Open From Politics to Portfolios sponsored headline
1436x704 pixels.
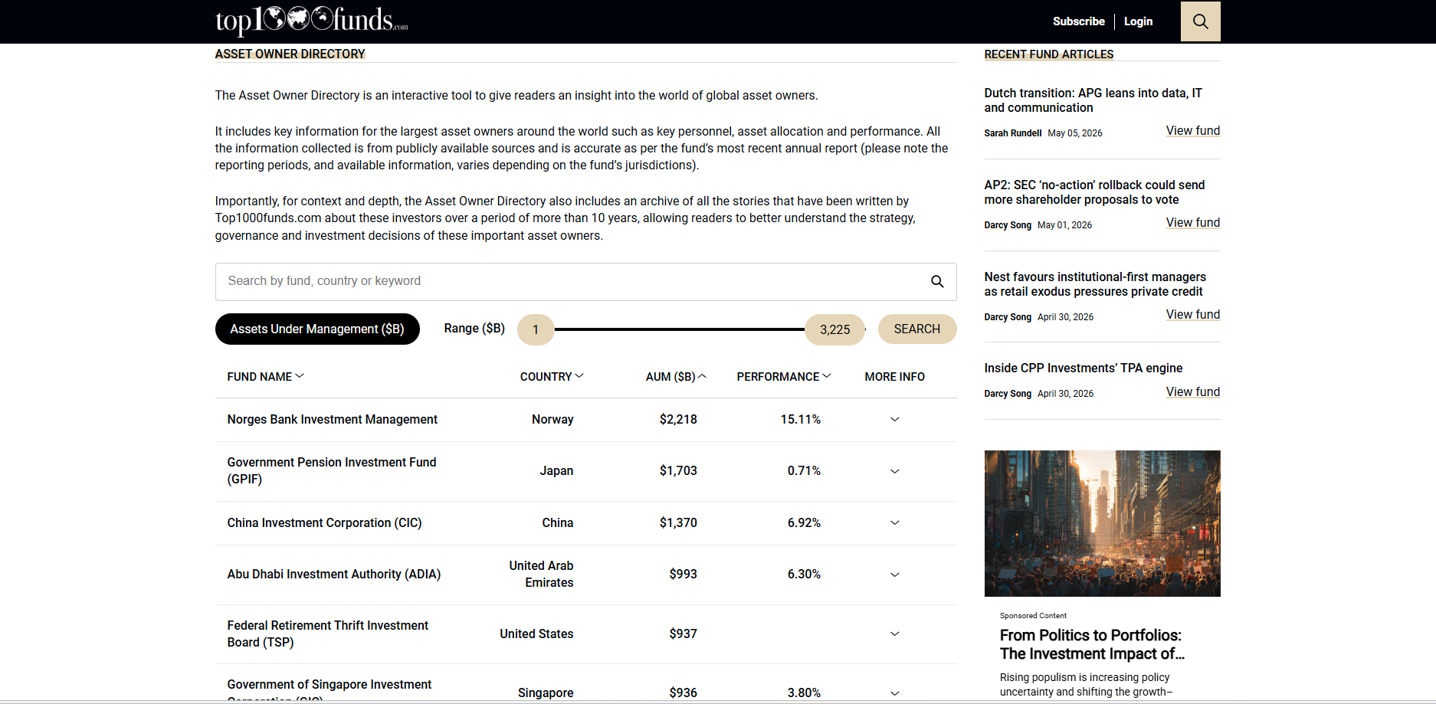click(1092, 644)
